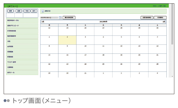Open June 4 in the last row
The width and height of the screenshot is (178, 108).
tap(157, 73)
